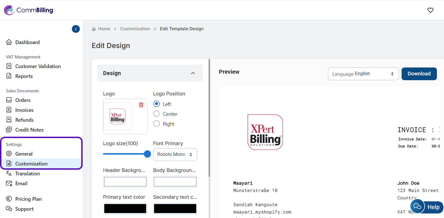Collapse the Design section

[x=193, y=73]
